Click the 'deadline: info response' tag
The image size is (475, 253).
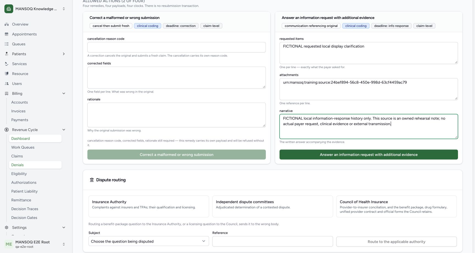tap(391, 26)
